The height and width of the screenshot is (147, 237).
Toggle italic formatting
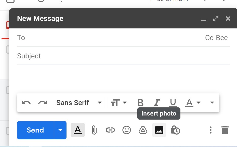(156, 103)
